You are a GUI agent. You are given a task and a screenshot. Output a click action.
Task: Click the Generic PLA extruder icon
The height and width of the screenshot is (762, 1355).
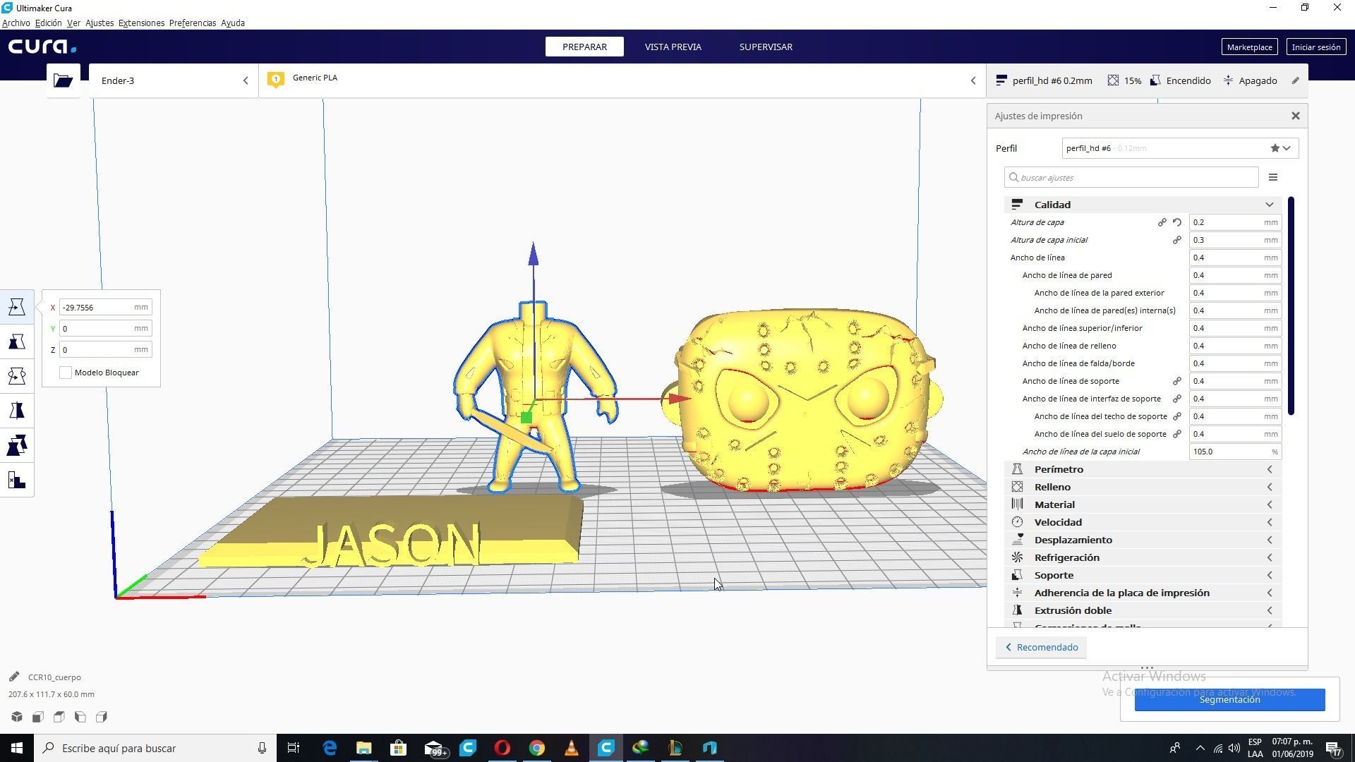click(276, 79)
